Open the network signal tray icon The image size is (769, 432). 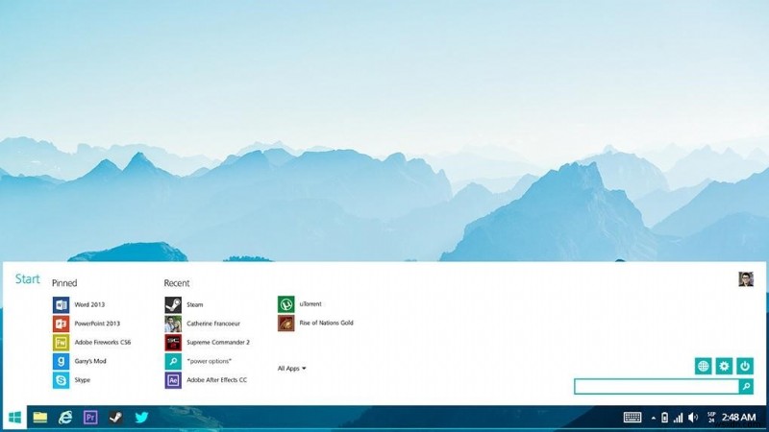679,418
